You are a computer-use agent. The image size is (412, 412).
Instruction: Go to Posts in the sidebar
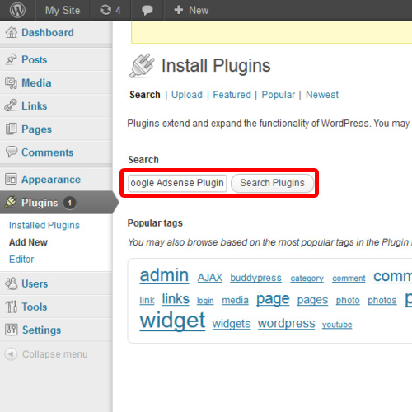[x=35, y=59]
